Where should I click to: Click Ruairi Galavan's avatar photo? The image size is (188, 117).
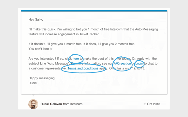(x=33, y=104)
